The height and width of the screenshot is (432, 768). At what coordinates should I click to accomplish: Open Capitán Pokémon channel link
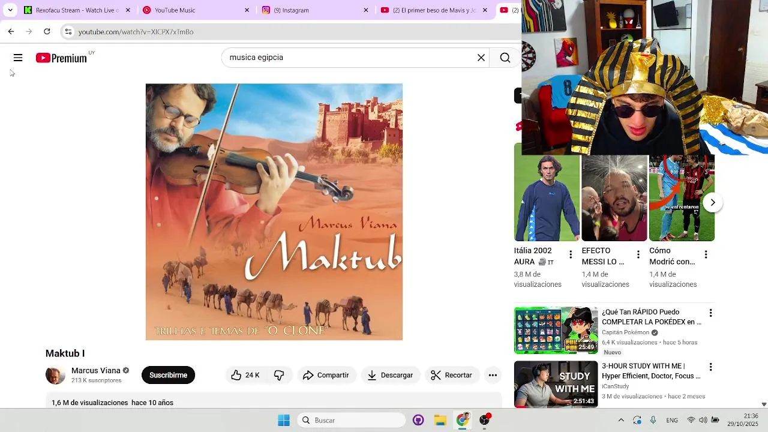pyautogui.click(x=626, y=332)
